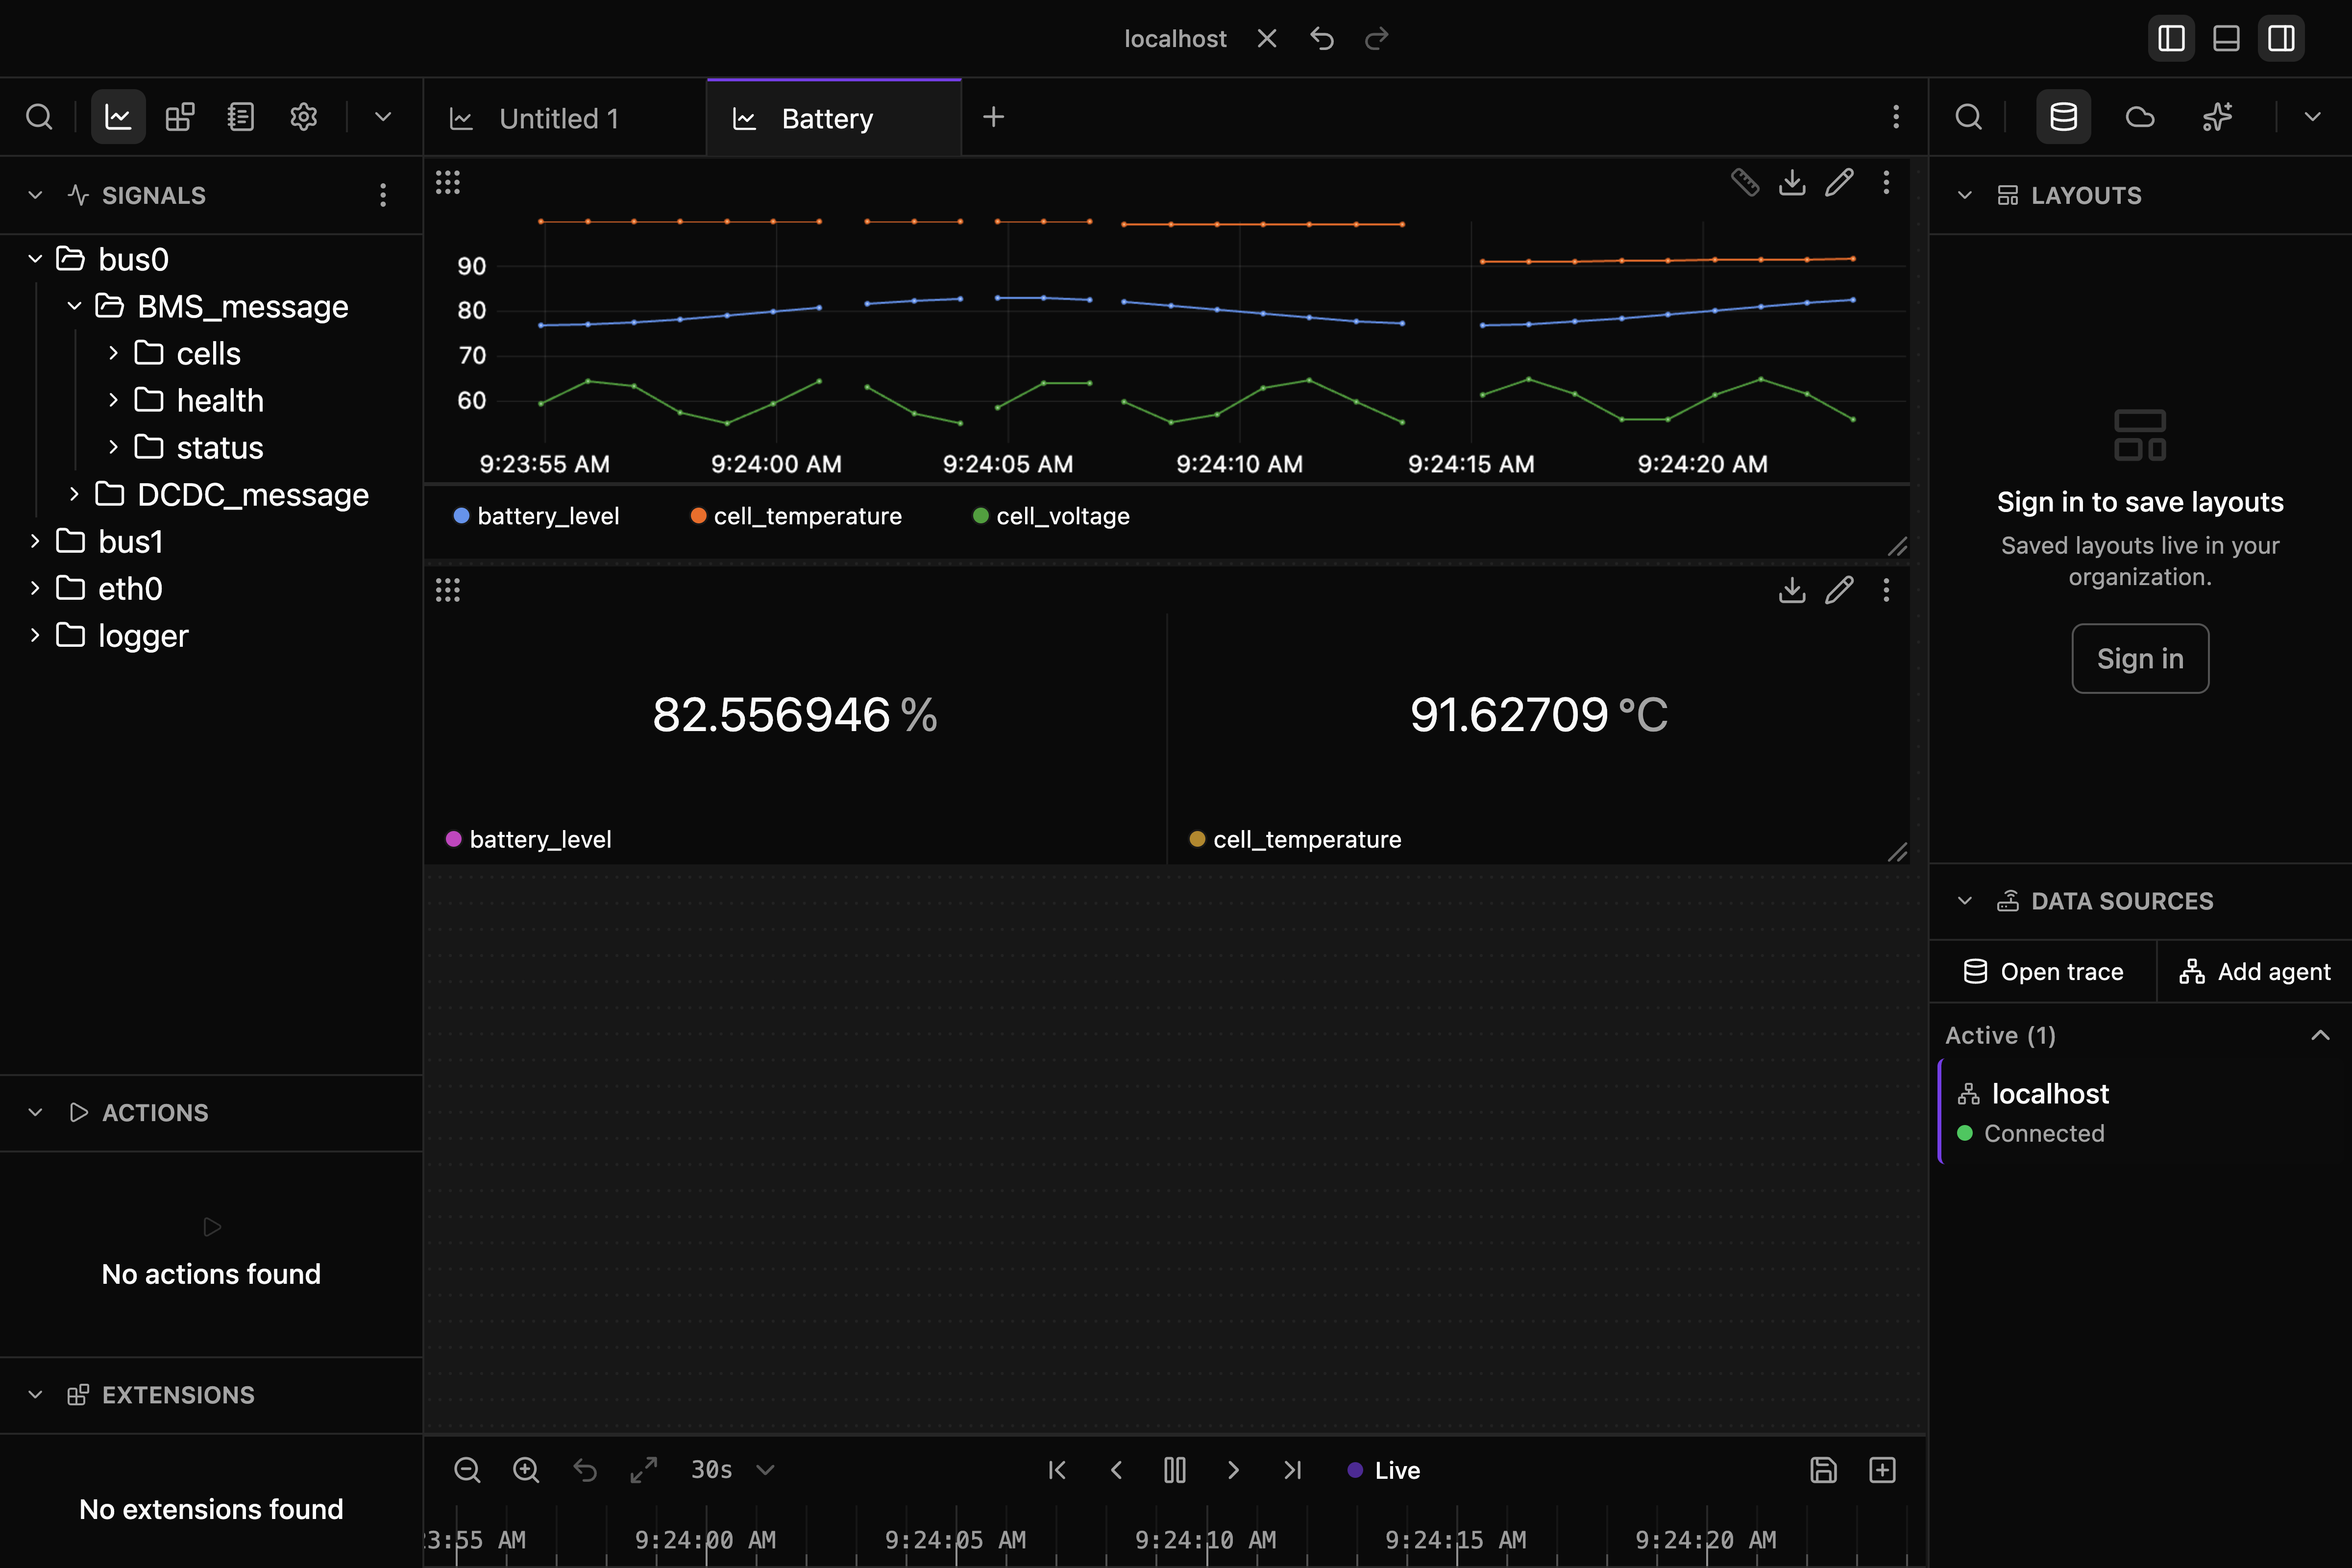Close the localhost connection with X
The height and width of the screenshot is (1568, 2352).
1267,39
